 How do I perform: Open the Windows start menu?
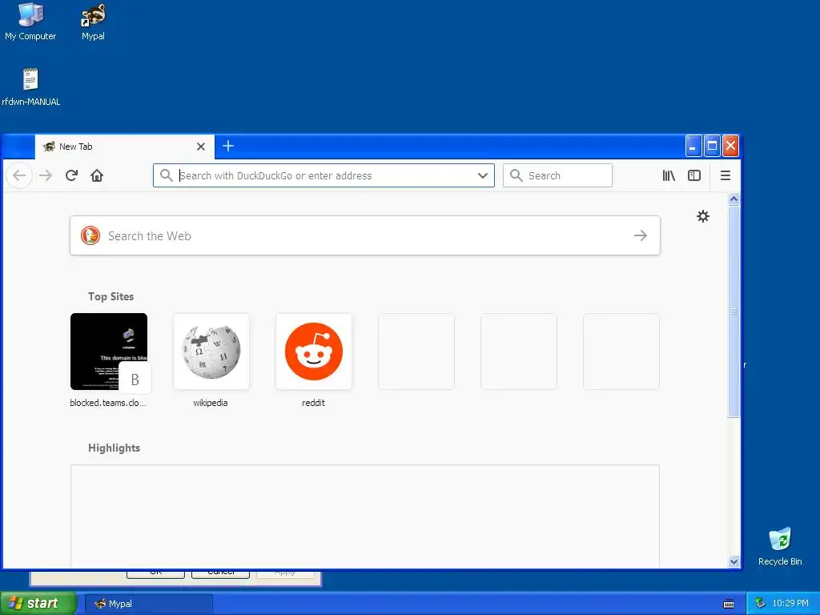pos(38,604)
